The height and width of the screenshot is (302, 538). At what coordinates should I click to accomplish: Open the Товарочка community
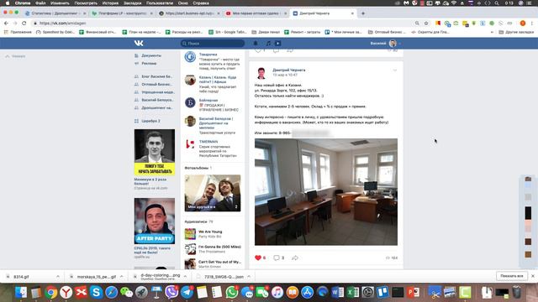coord(208,55)
